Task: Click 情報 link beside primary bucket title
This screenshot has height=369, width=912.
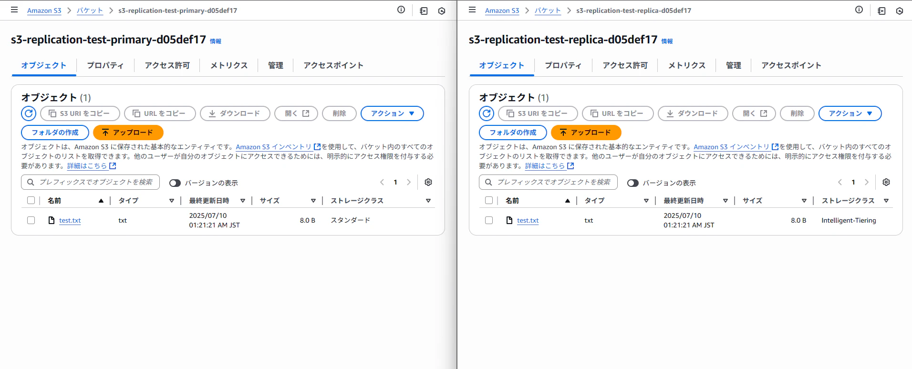Action: tap(216, 41)
